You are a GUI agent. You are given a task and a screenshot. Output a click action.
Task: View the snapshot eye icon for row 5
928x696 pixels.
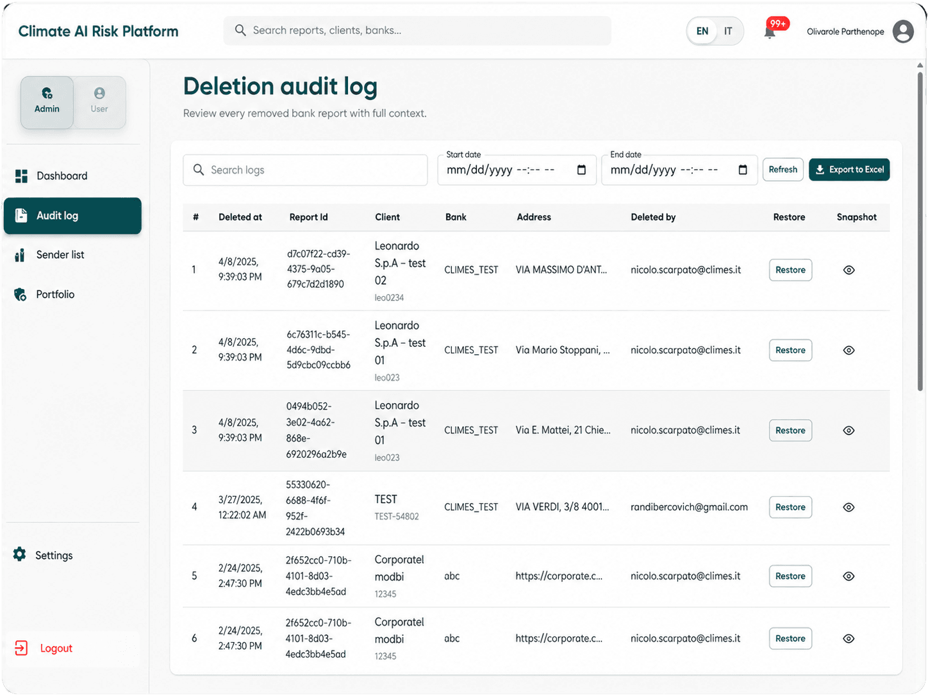849,576
